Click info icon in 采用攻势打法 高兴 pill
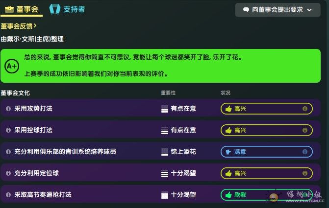The image size is (329, 208). point(305,109)
